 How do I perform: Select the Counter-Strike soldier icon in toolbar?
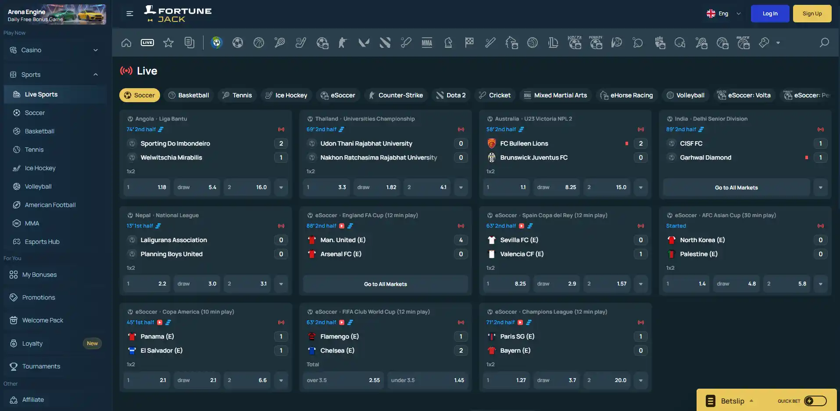pos(343,43)
